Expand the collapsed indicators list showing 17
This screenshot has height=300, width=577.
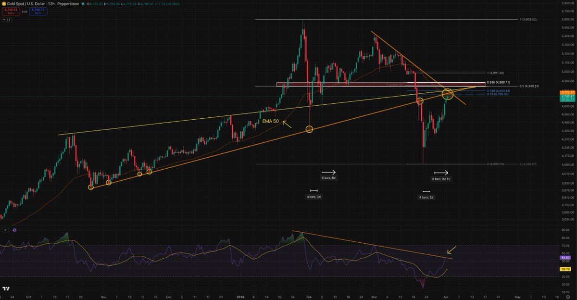(x=7, y=20)
